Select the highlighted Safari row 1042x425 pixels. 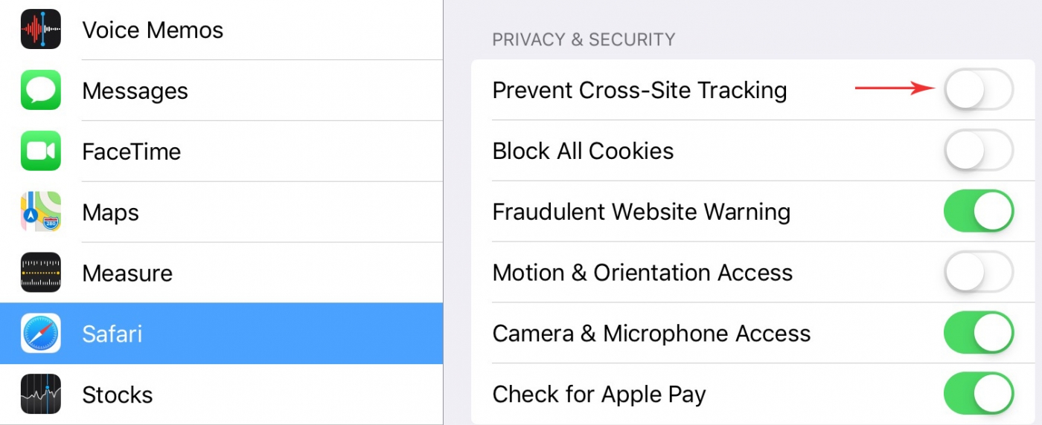click(222, 334)
